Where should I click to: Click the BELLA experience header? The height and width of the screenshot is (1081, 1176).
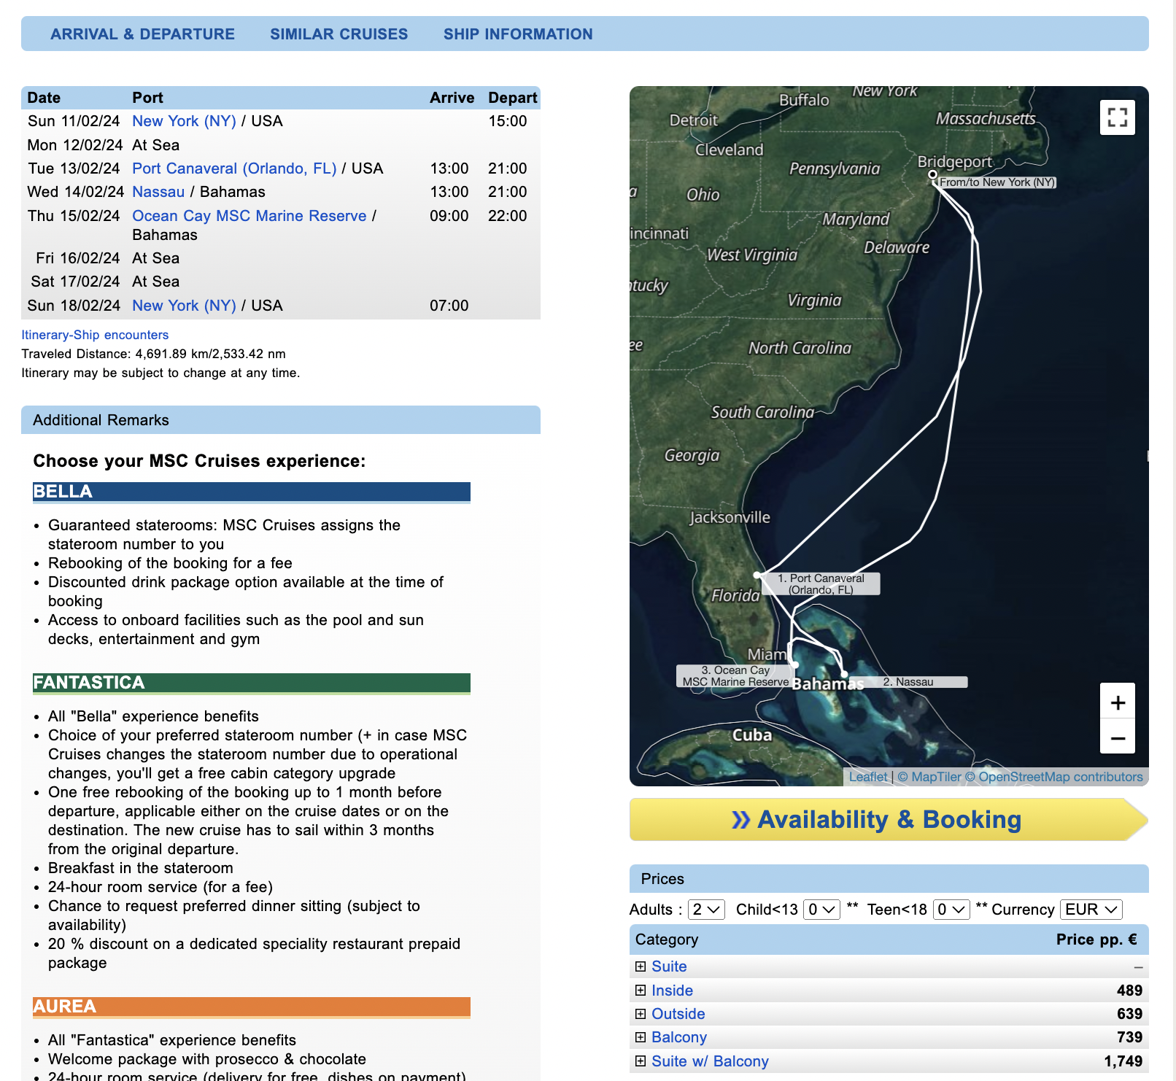[x=252, y=492]
